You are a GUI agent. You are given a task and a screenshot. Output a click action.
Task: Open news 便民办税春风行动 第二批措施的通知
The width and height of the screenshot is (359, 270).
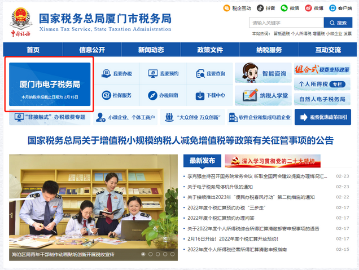point(251,197)
